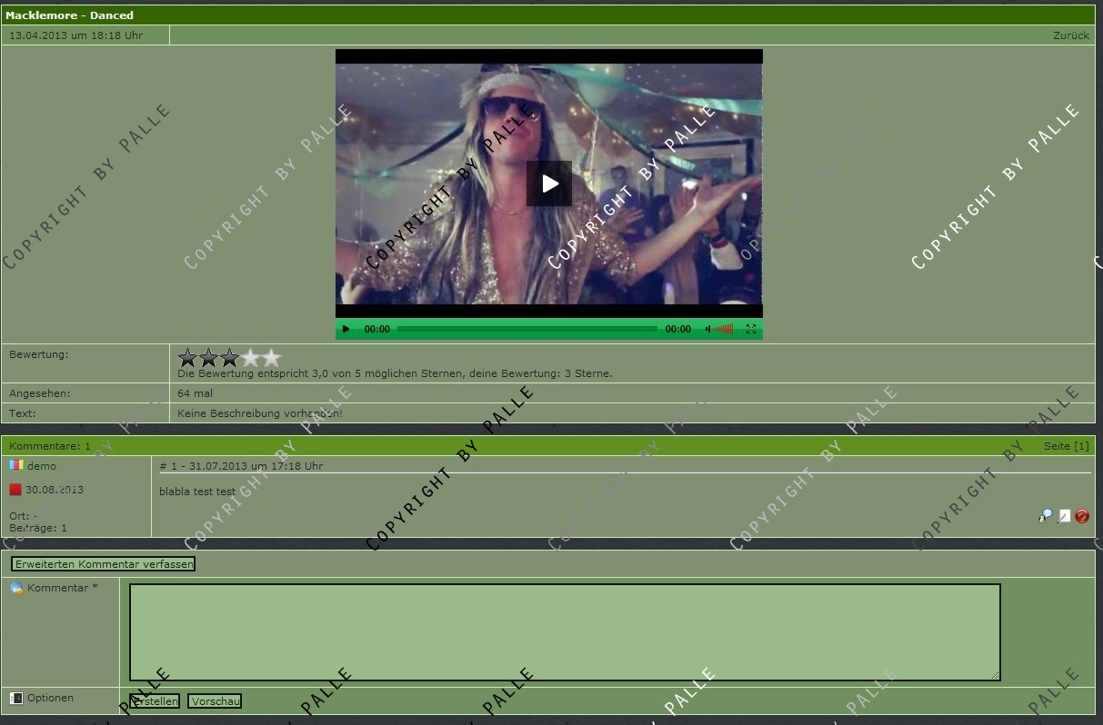Click the Zurück link to go back
The image size is (1103, 725).
[x=1070, y=35]
